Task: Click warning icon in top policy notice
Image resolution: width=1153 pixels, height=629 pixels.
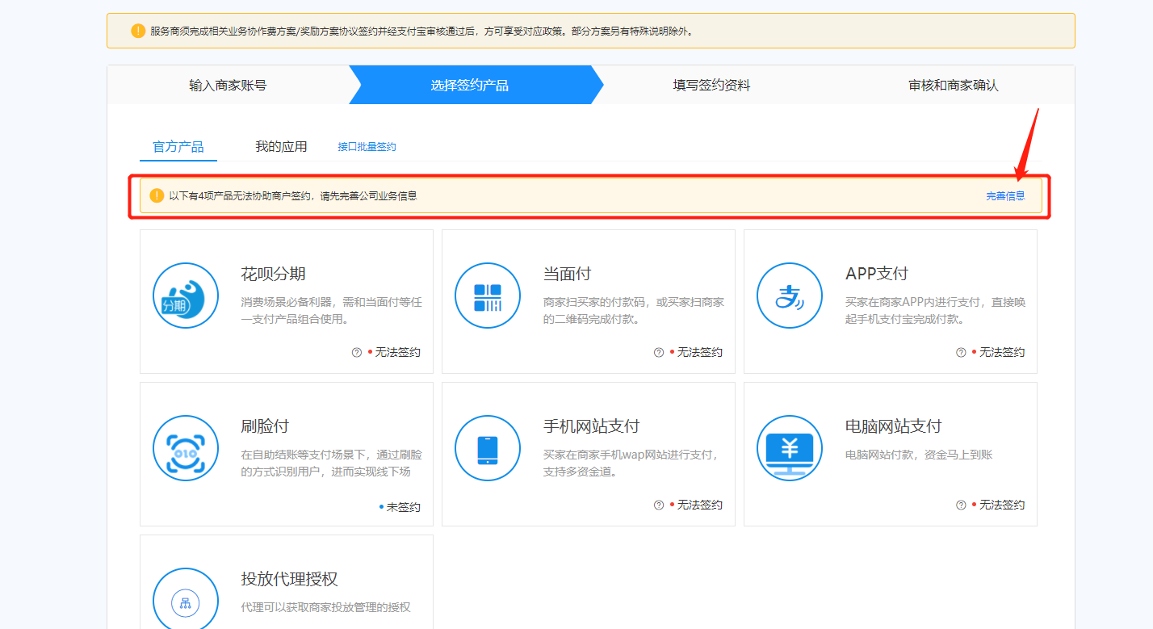Action: (x=139, y=31)
